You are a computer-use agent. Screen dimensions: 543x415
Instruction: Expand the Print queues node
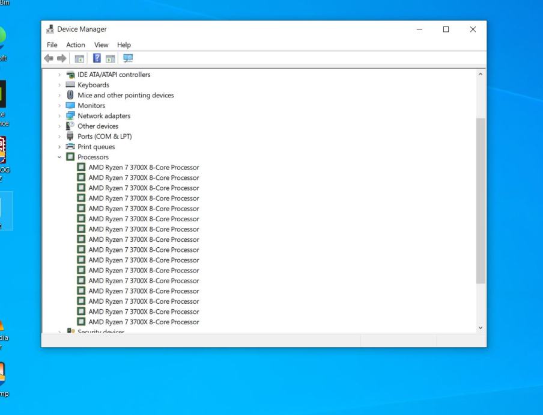(59, 147)
